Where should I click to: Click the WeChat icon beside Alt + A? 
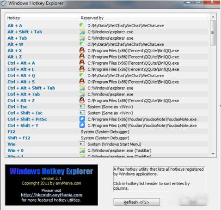point(81,25)
